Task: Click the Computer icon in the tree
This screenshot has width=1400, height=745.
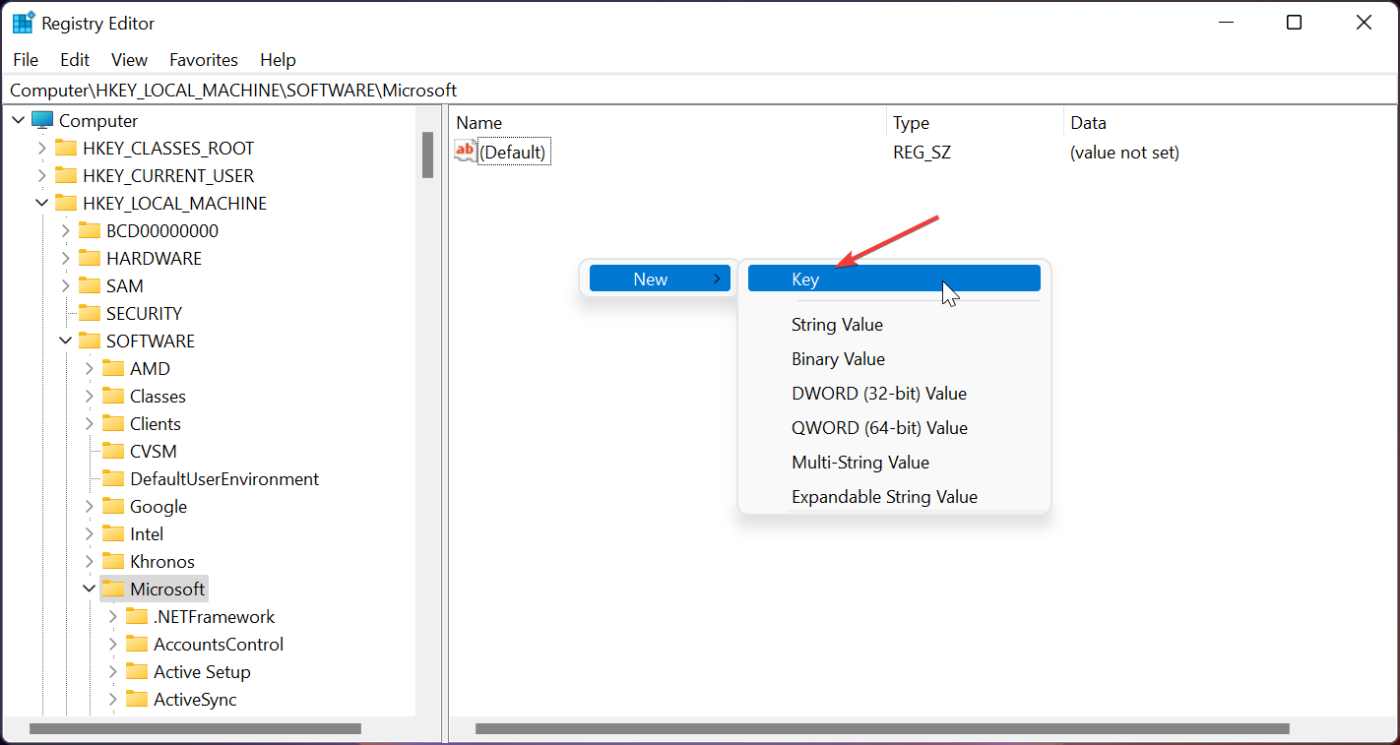Action: [x=42, y=120]
